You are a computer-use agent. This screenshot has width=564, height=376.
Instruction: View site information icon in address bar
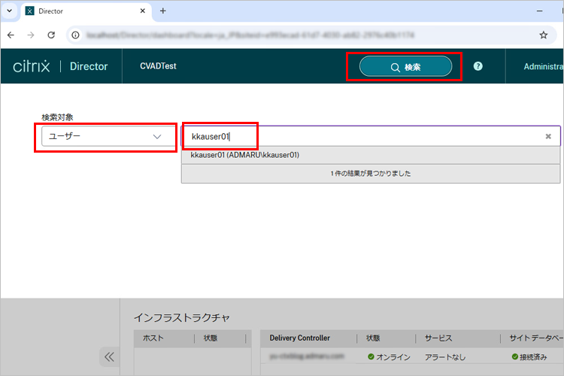point(76,35)
